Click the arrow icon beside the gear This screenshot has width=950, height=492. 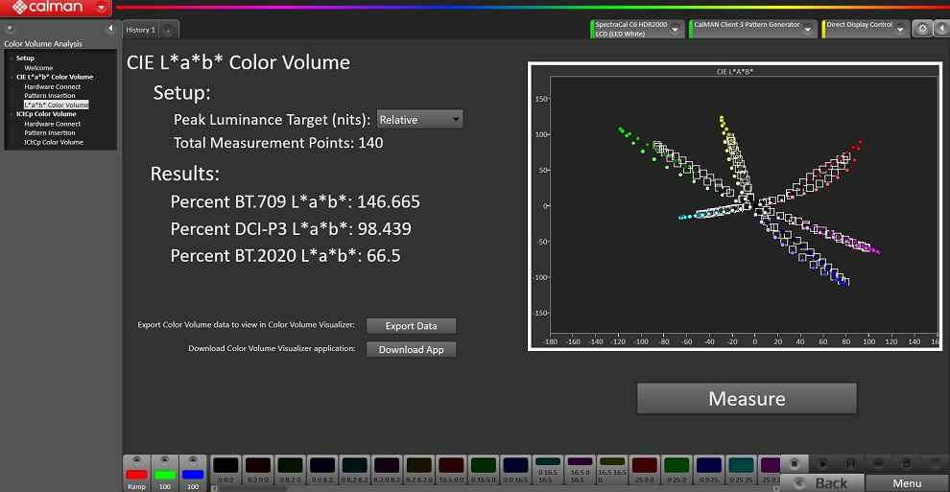tap(941, 29)
